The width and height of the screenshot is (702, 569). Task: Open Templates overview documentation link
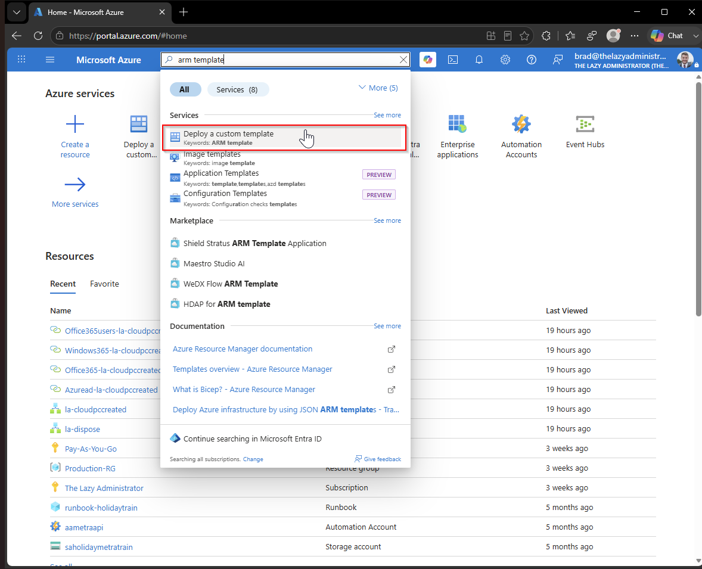tap(253, 369)
